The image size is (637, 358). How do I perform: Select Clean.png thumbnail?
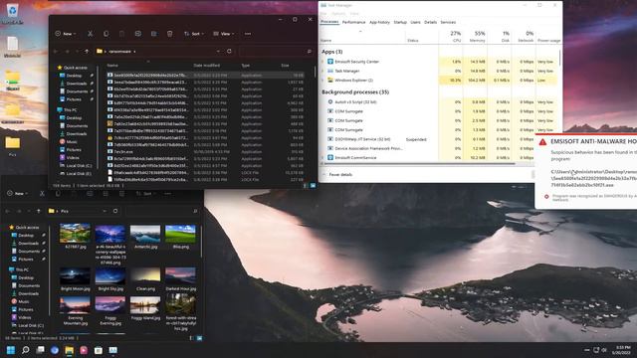pyautogui.click(x=145, y=276)
